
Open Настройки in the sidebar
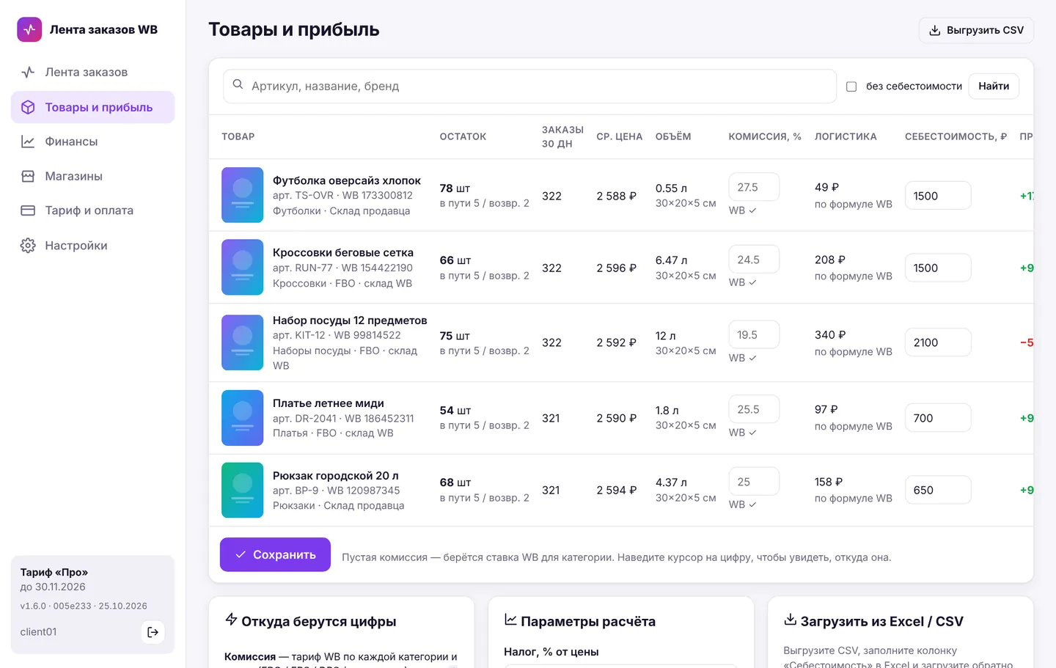pos(92,246)
